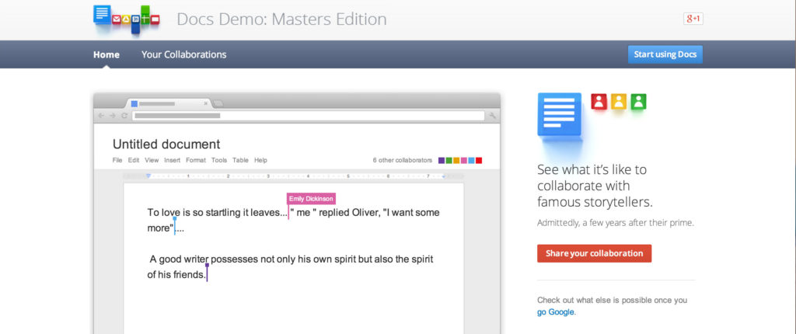Click the red Slides icon right of the green icon
796x334 pixels.
155,19
